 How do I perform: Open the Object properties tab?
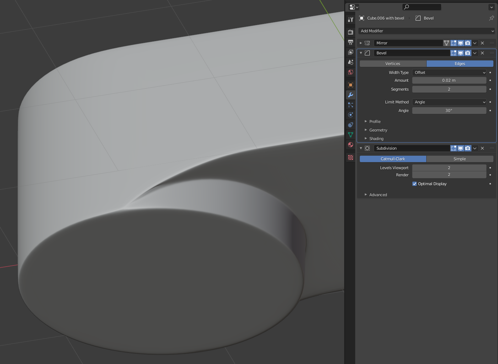pos(351,85)
